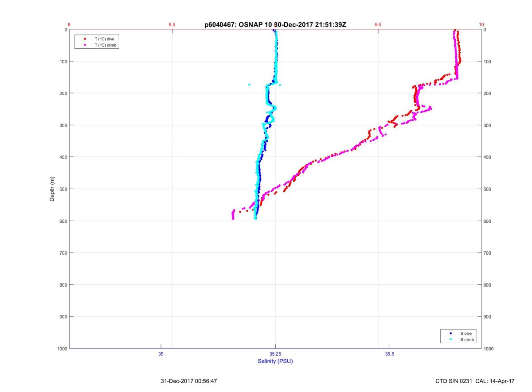Screen dimensions: 532x392
Task: Click the plot title 'p6040467: OSNAP 10'
Action: coord(239,25)
